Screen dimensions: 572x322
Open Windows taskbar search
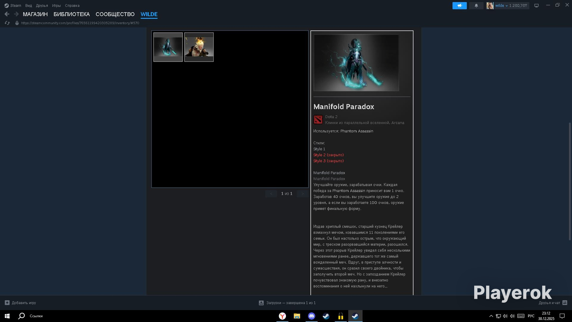(x=22, y=316)
